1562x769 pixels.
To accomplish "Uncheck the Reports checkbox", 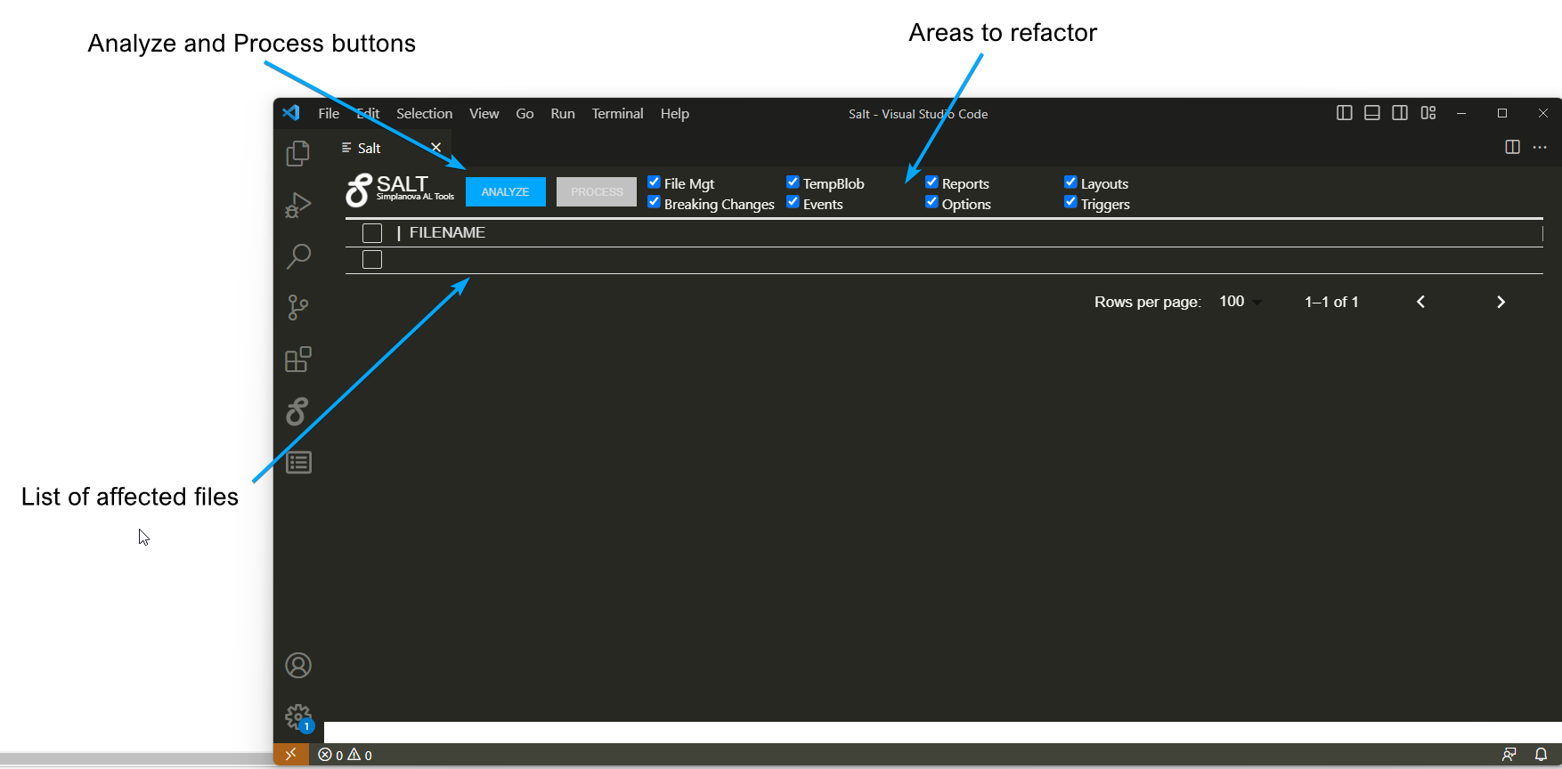I will [x=932, y=182].
